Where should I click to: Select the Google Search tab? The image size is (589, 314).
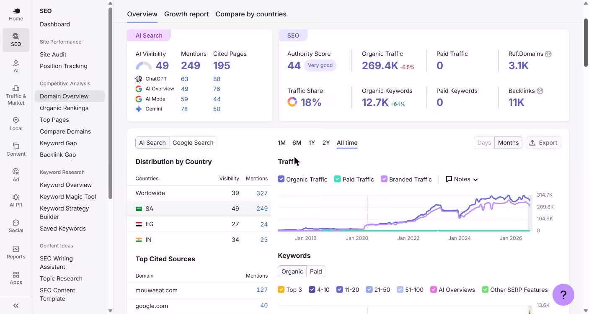(193, 143)
